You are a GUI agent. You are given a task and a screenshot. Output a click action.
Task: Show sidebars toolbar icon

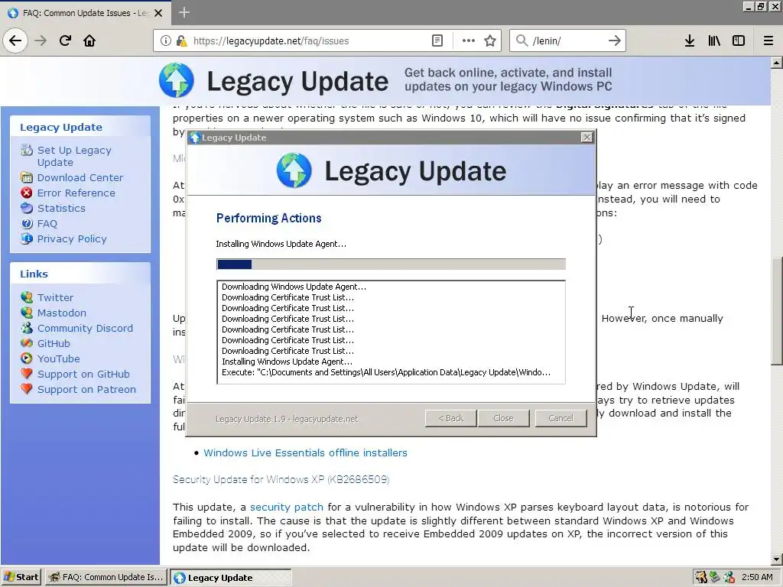coord(739,41)
